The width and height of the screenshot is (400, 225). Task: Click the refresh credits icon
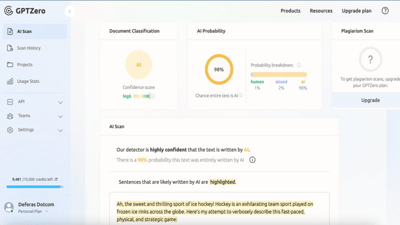(56, 179)
